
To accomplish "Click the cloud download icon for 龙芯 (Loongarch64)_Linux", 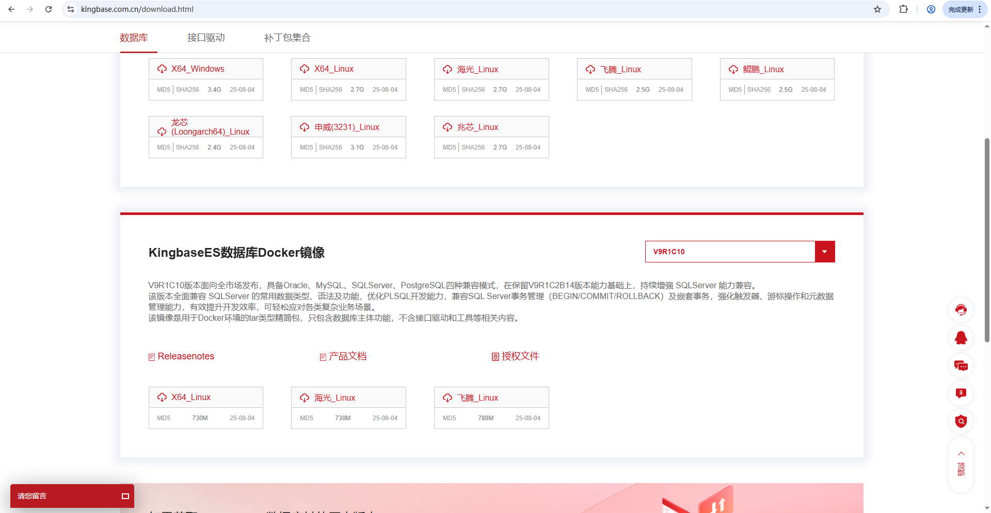I will [162, 131].
